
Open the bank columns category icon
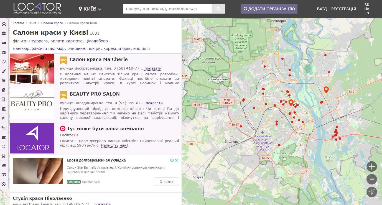point(4,109)
